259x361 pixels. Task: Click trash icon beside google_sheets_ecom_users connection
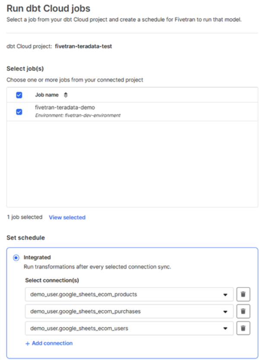pos(243,328)
